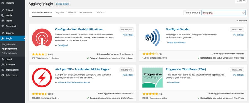Click Ultimo aggiornamento: 1 settimana fa
This screenshot has height=103, width=249.
coord(115,94)
